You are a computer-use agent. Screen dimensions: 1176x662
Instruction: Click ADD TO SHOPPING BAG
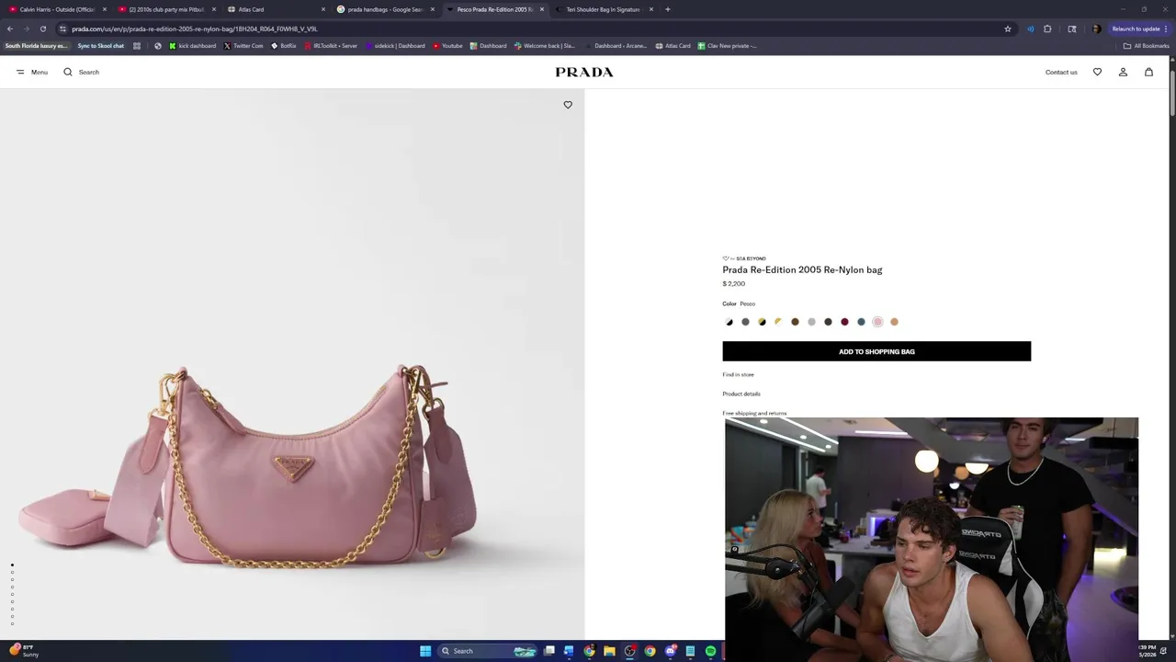click(x=876, y=351)
